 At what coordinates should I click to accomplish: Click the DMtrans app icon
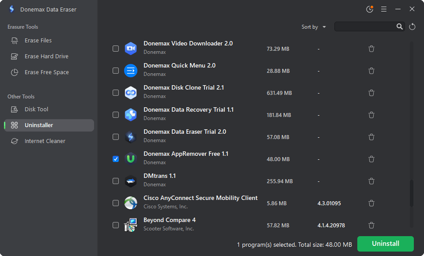pyautogui.click(x=131, y=181)
